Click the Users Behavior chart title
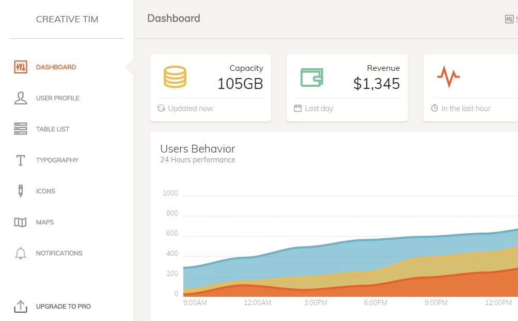The height and width of the screenshot is (321, 518). click(198, 149)
